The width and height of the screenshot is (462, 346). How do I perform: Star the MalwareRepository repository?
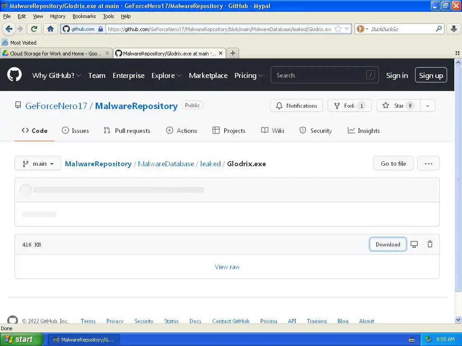[398, 105]
